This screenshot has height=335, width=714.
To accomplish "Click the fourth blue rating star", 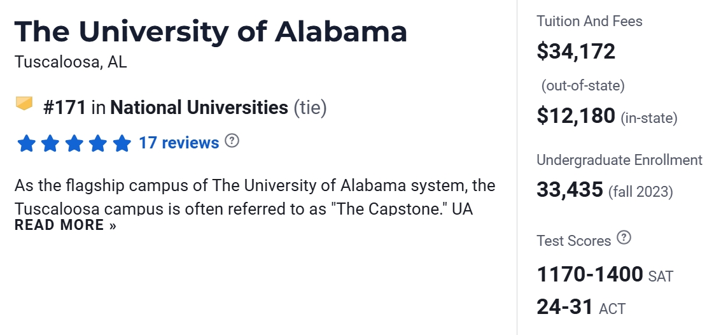I will coord(98,143).
